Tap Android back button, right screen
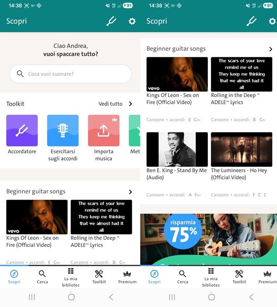 [251, 297]
